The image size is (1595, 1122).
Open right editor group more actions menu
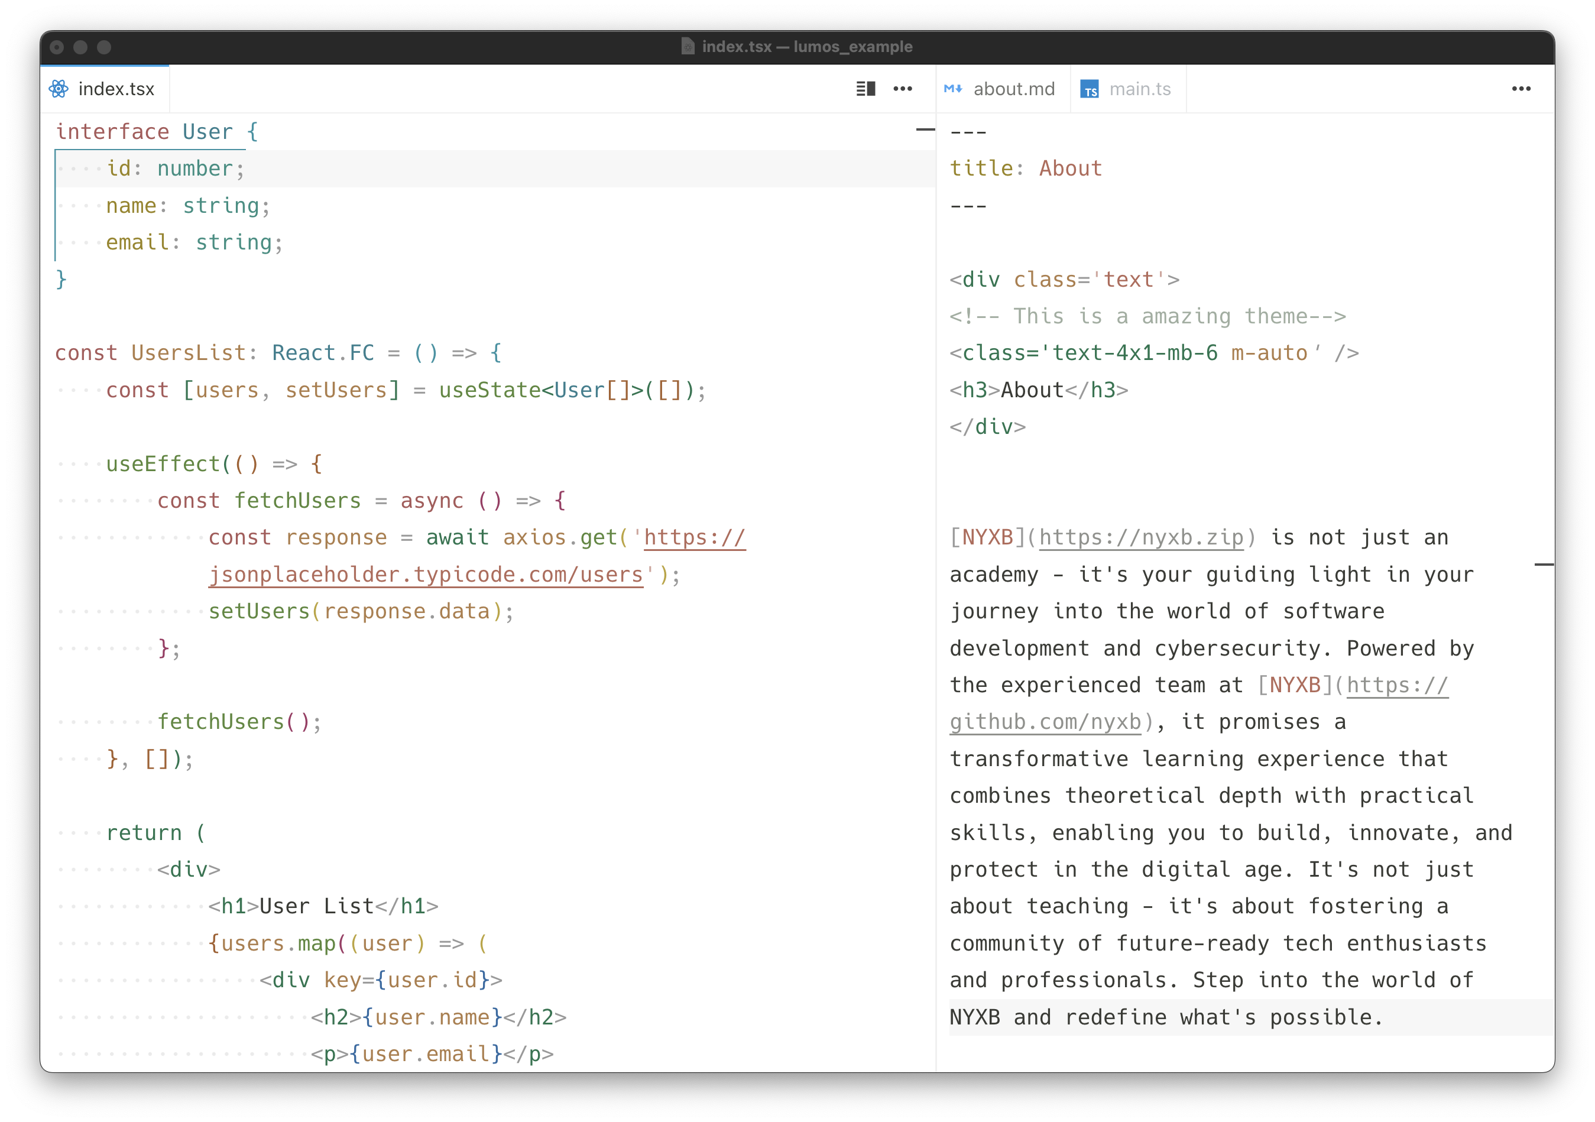pos(1521,89)
